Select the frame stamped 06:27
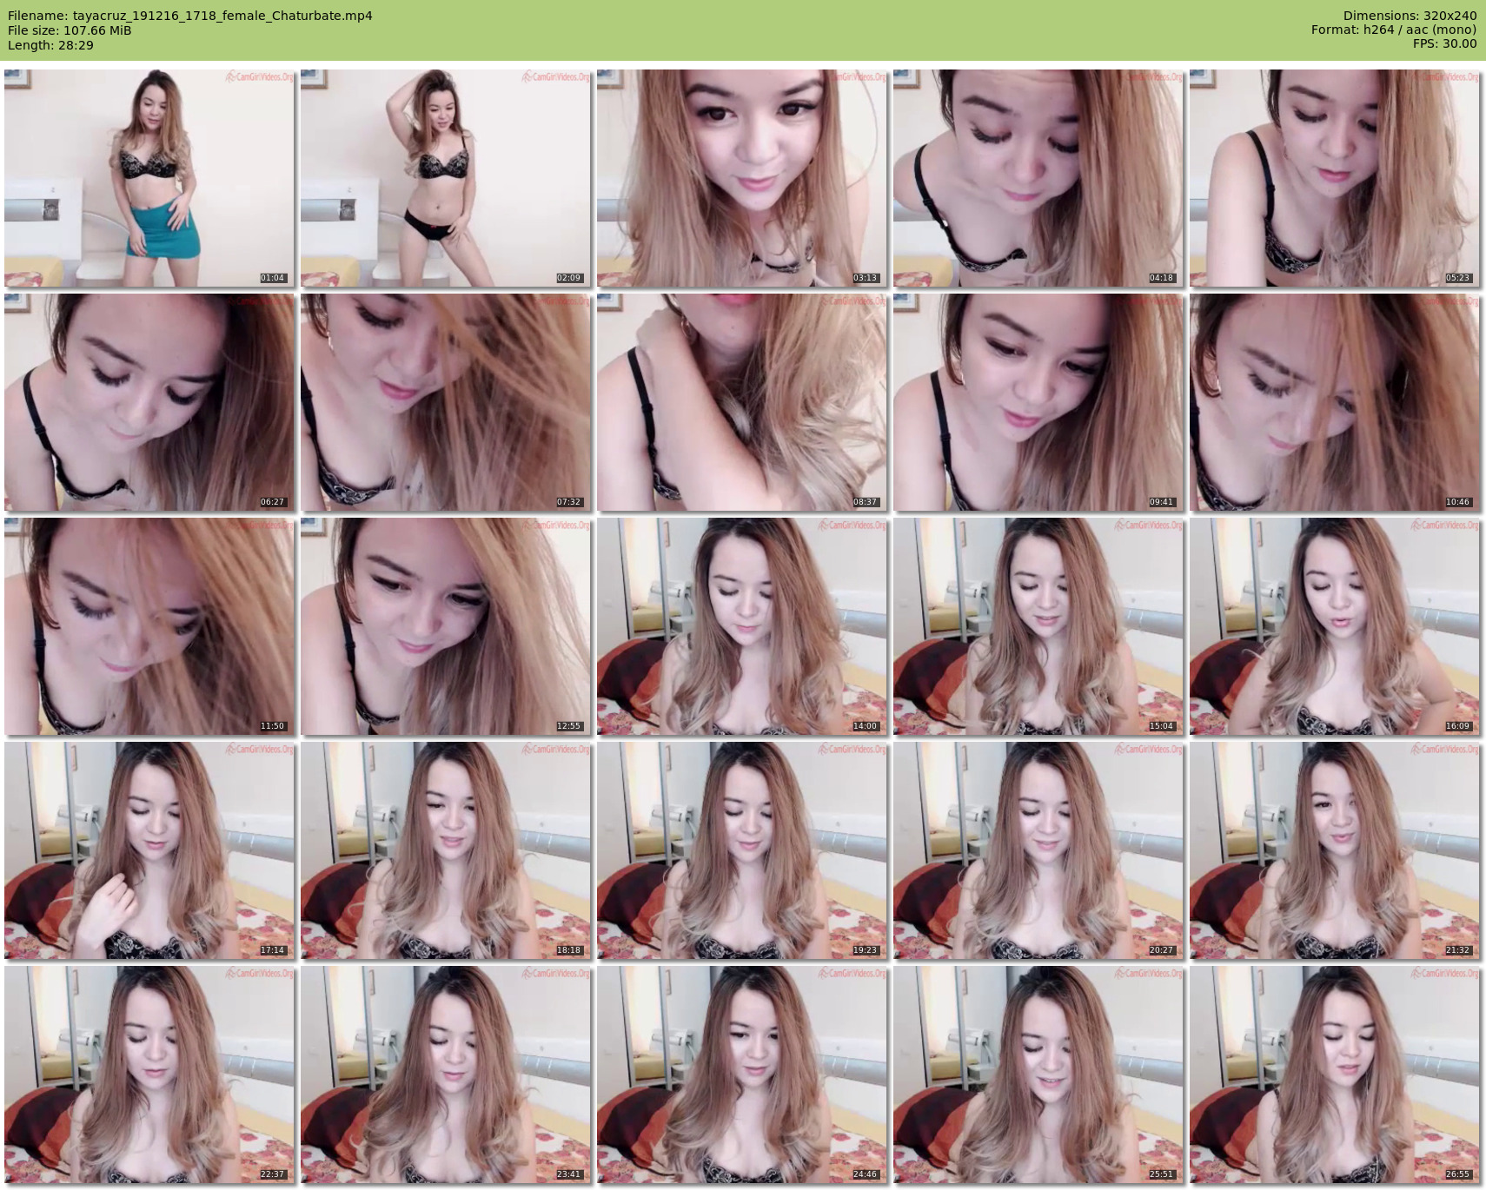1486x1190 pixels. coord(149,402)
